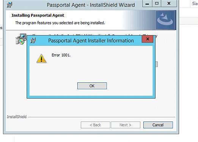
Task: Maximize the InstallShield Wizard window
Action: click(157, 3)
